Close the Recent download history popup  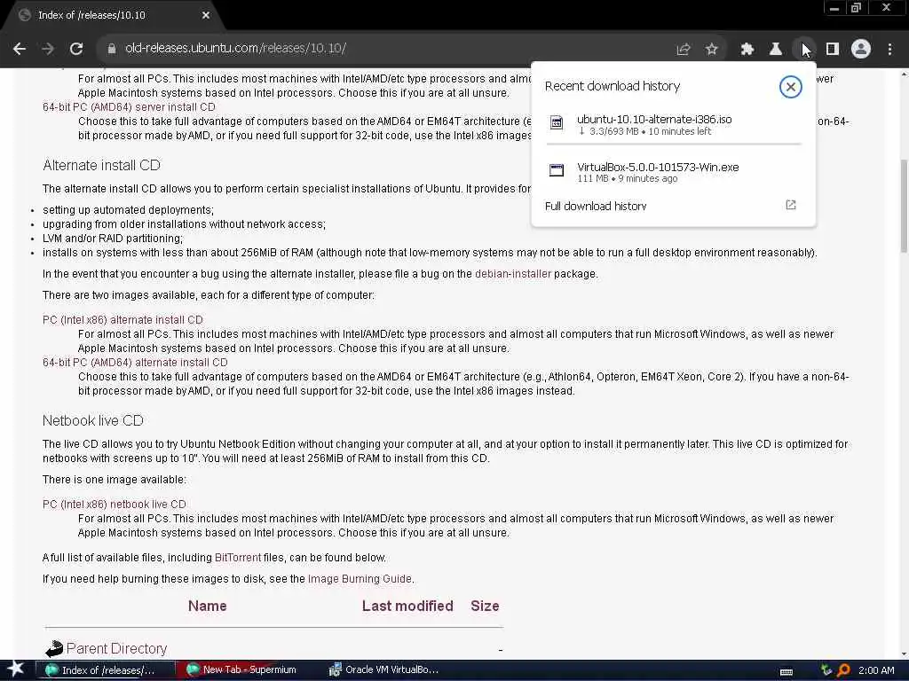tap(790, 87)
